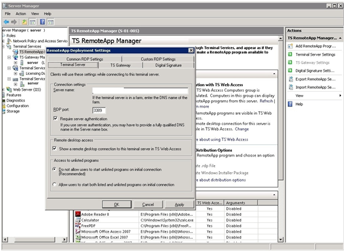Select Storage in the tree
Image resolution: width=345 pixels, height=252 pixels.
[13, 111]
